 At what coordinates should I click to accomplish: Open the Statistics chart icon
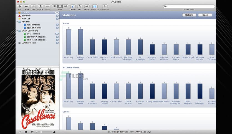click(x=95, y=6)
